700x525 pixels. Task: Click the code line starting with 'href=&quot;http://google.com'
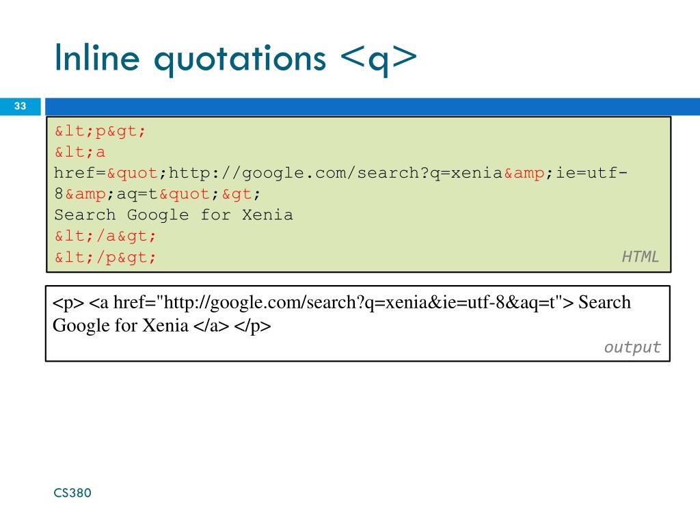coord(340,173)
